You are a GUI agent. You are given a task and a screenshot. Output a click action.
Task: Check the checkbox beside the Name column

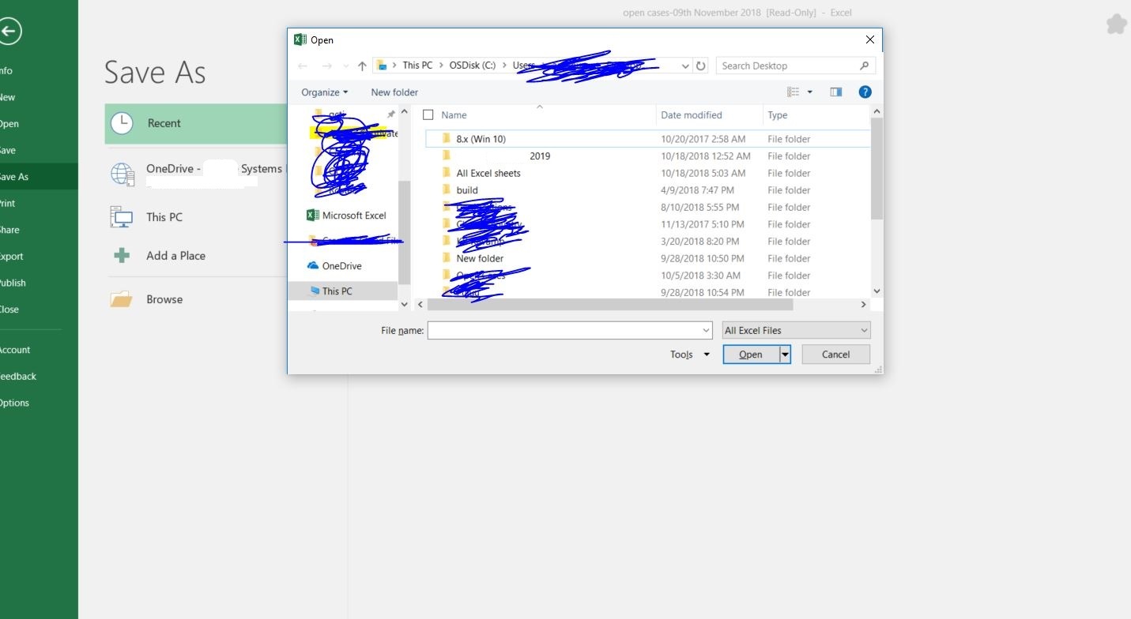[x=428, y=114]
